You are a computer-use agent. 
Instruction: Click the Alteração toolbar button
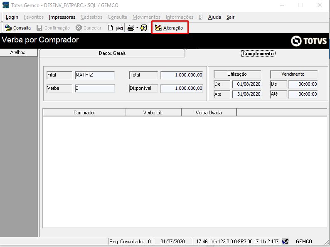click(x=169, y=28)
